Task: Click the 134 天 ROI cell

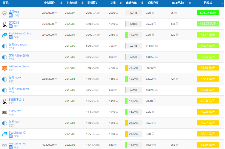Action: [x=174, y=24]
